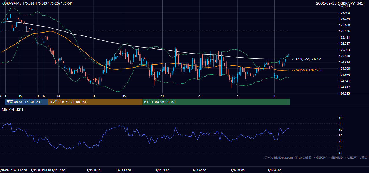Screen dimensions: 369x173
Task: Click hour label 4 on the time axis
Action: pyautogui.click(x=274, y=96)
